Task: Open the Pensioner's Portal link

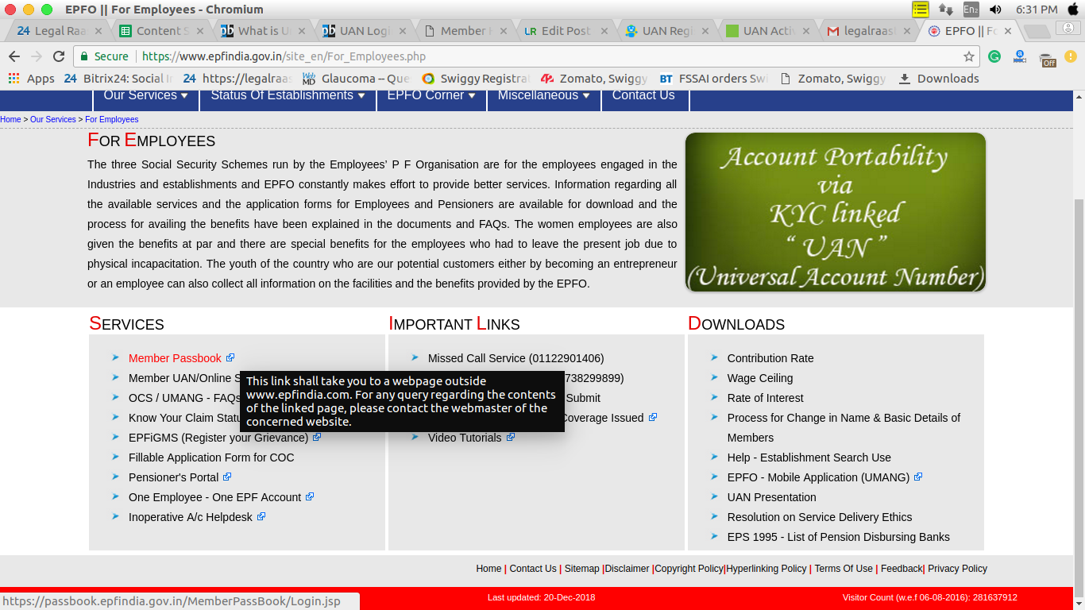Action: 173,477
